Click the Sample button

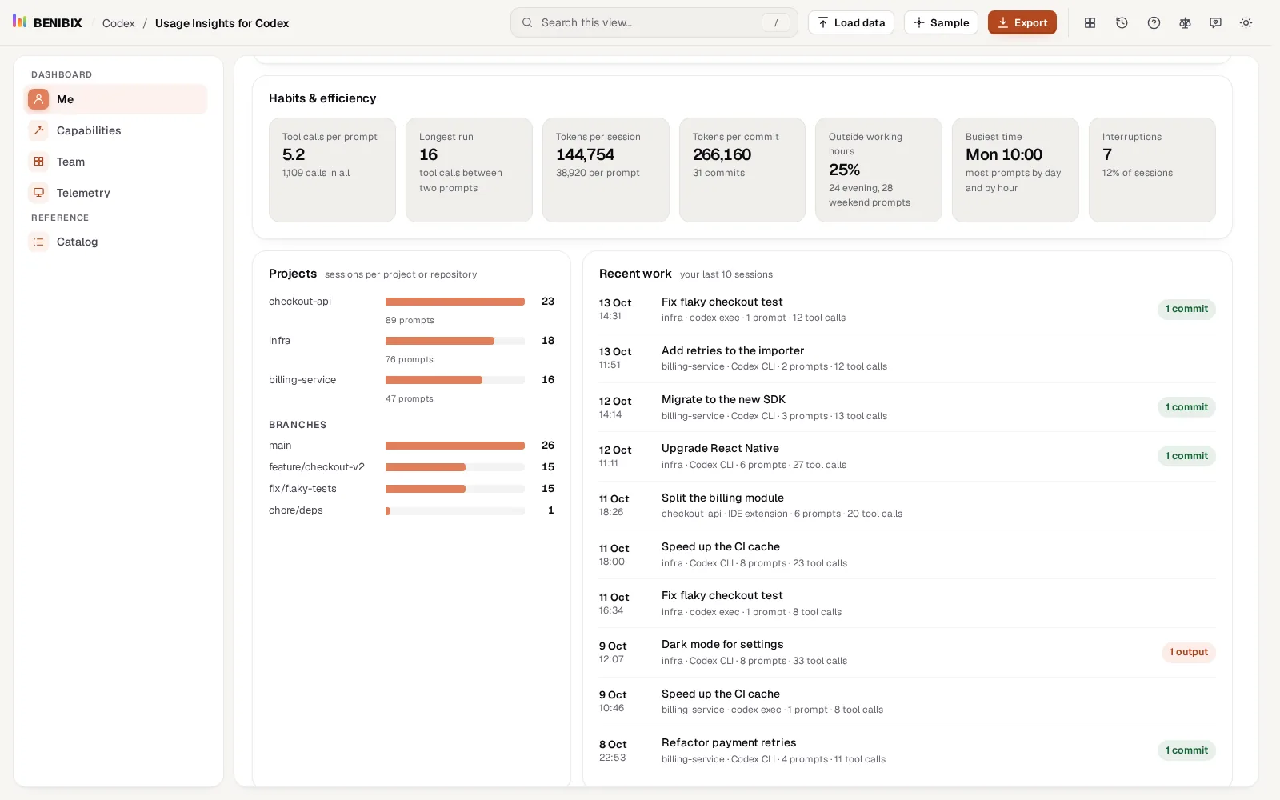(x=941, y=22)
